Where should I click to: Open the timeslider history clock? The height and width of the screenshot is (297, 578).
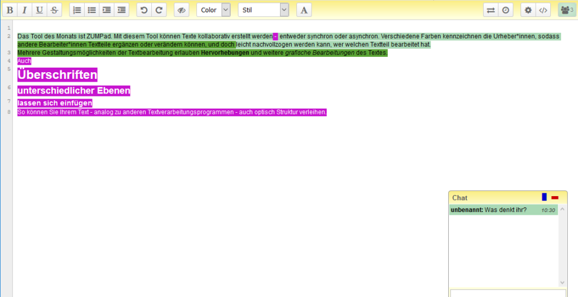(506, 10)
